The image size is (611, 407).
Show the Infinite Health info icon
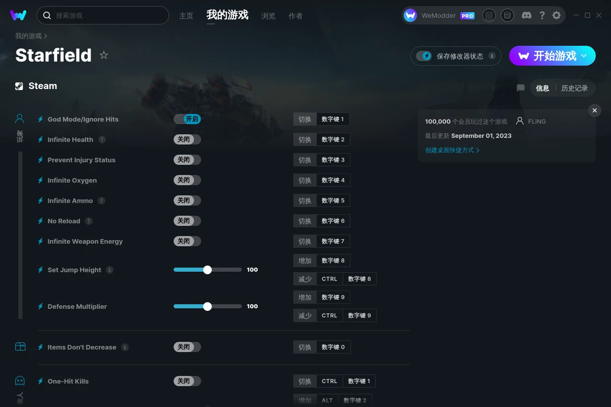(102, 139)
